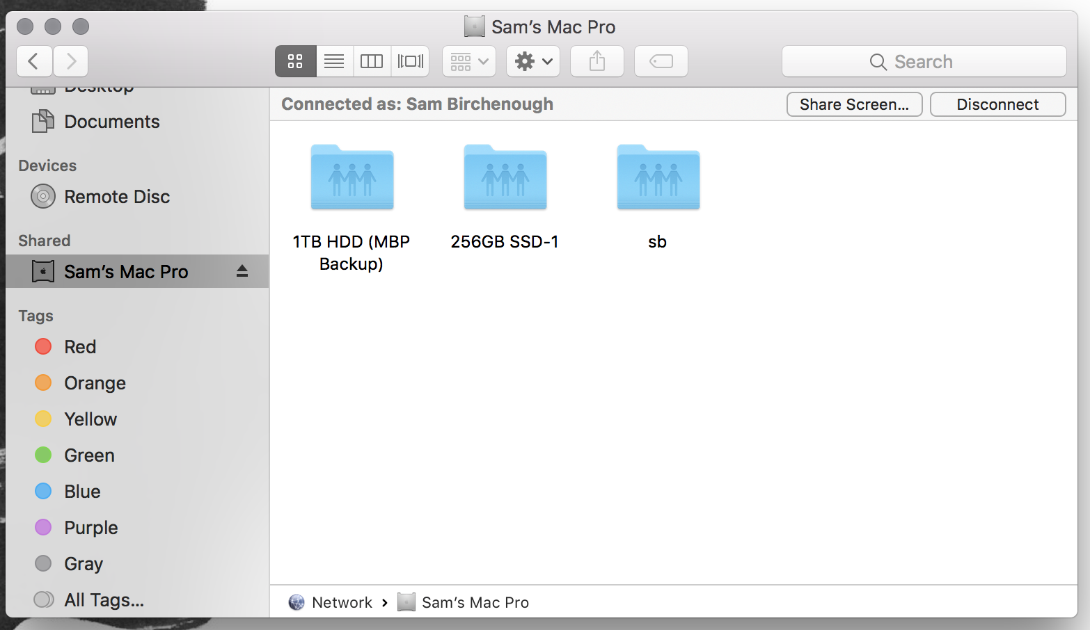Click into the Search field
Image resolution: width=1090 pixels, height=630 pixels.
click(x=924, y=61)
